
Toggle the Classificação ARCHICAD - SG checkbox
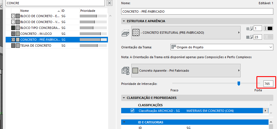(132, 111)
